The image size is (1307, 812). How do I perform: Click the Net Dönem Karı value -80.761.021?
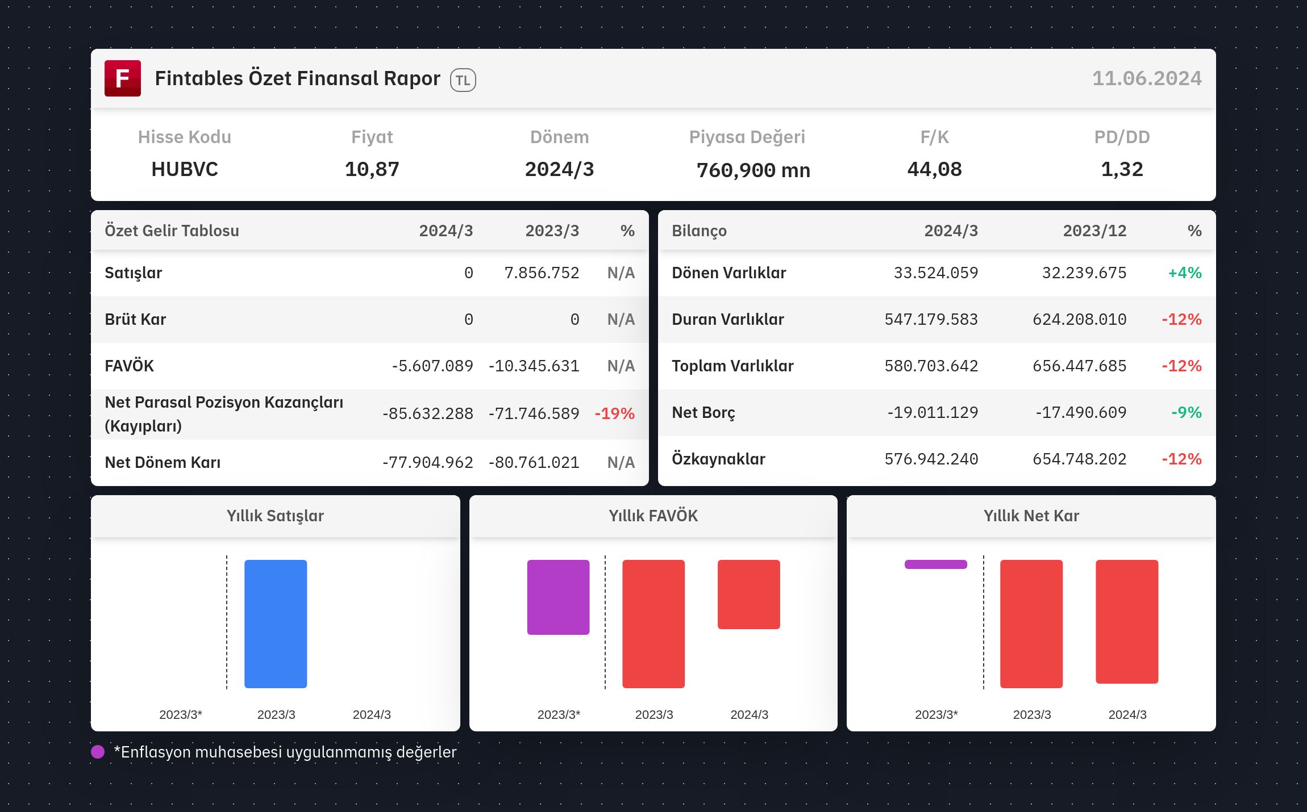(534, 462)
